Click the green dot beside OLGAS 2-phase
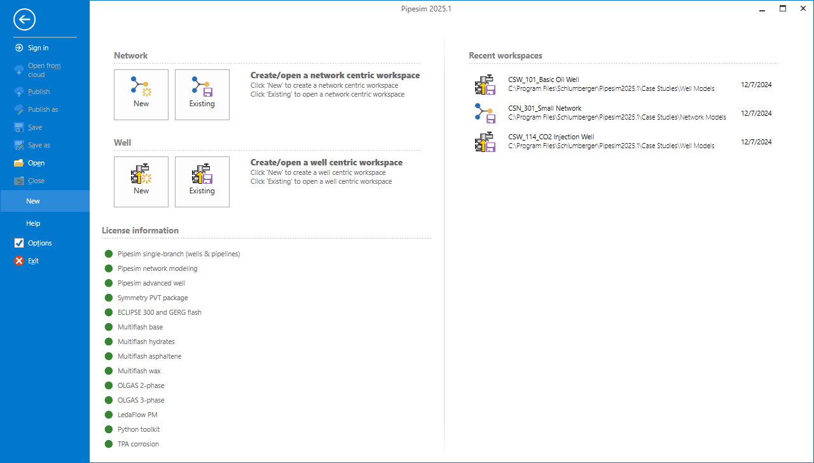Image resolution: width=814 pixels, height=463 pixels. (109, 385)
